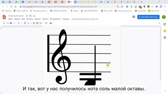168x94 pixels.
Task: Open the Файл menu
Action: point(10,19)
